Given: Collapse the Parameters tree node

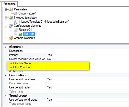Looking at the screenshot, I should click(x=6, y=9).
